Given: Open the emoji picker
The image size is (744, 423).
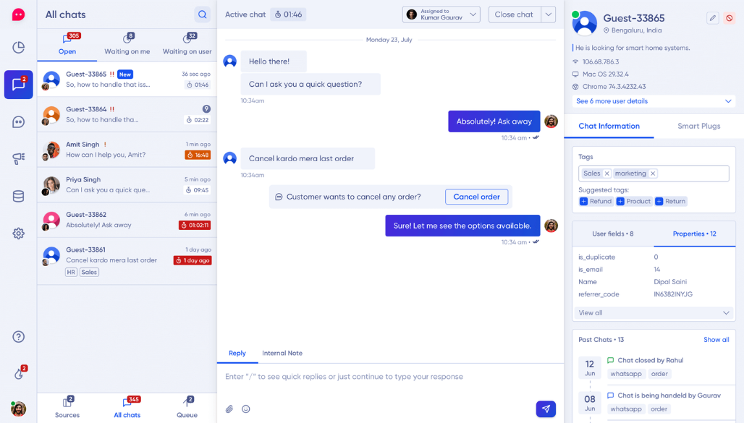Looking at the screenshot, I should (x=246, y=409).
